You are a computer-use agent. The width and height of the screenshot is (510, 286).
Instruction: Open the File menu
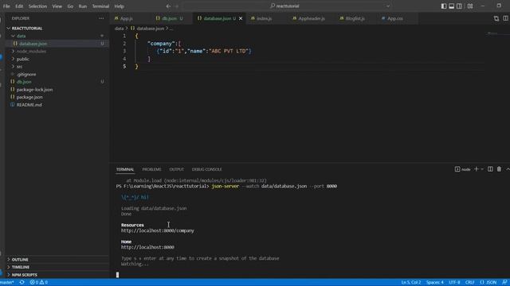pos(6,6)
